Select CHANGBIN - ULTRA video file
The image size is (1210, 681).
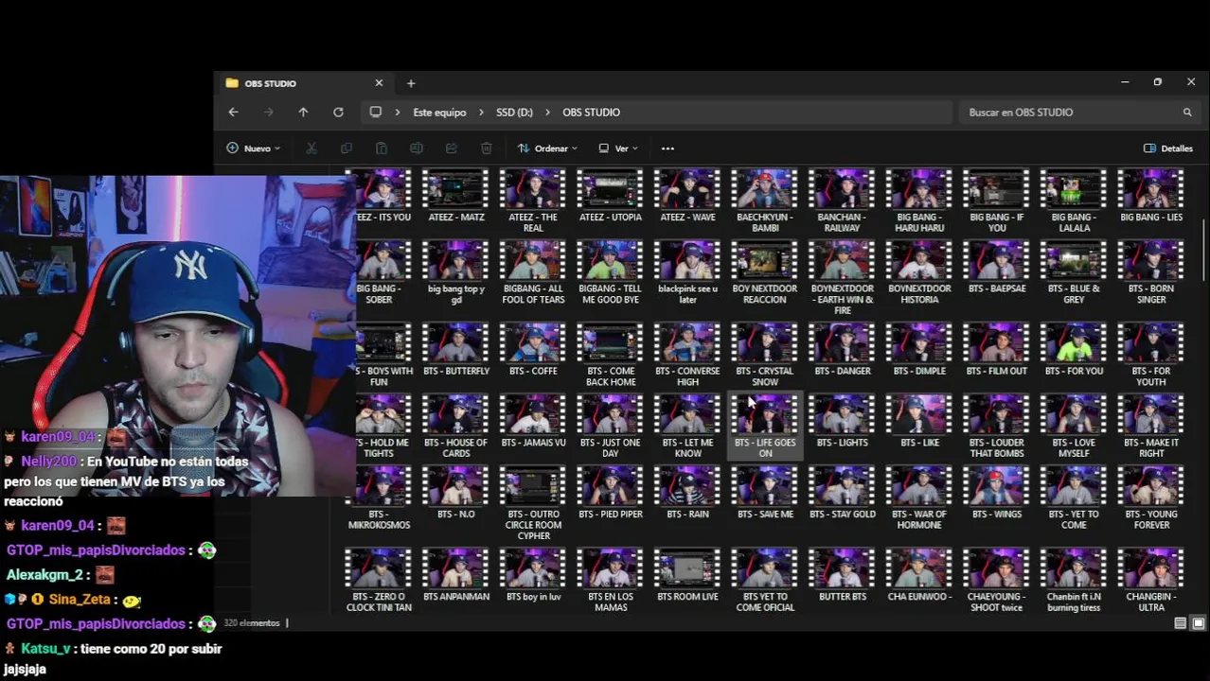(1151, 581)
